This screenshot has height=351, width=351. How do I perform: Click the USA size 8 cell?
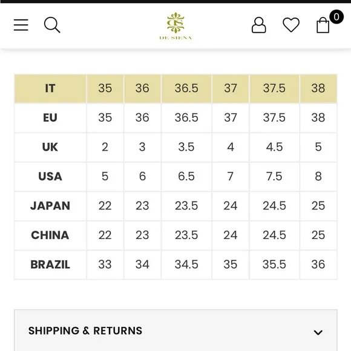[x=318, y=176]
